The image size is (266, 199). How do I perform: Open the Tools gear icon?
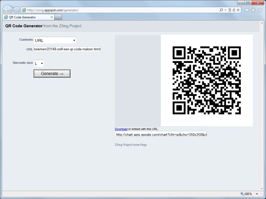pos(259,10)
